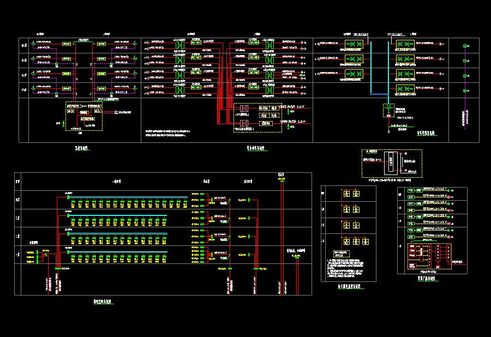The height and width of the screenshot is (337, 491).
Task: Click the small dashed box below the cyan bus
Action: click(x=388, y=110)
